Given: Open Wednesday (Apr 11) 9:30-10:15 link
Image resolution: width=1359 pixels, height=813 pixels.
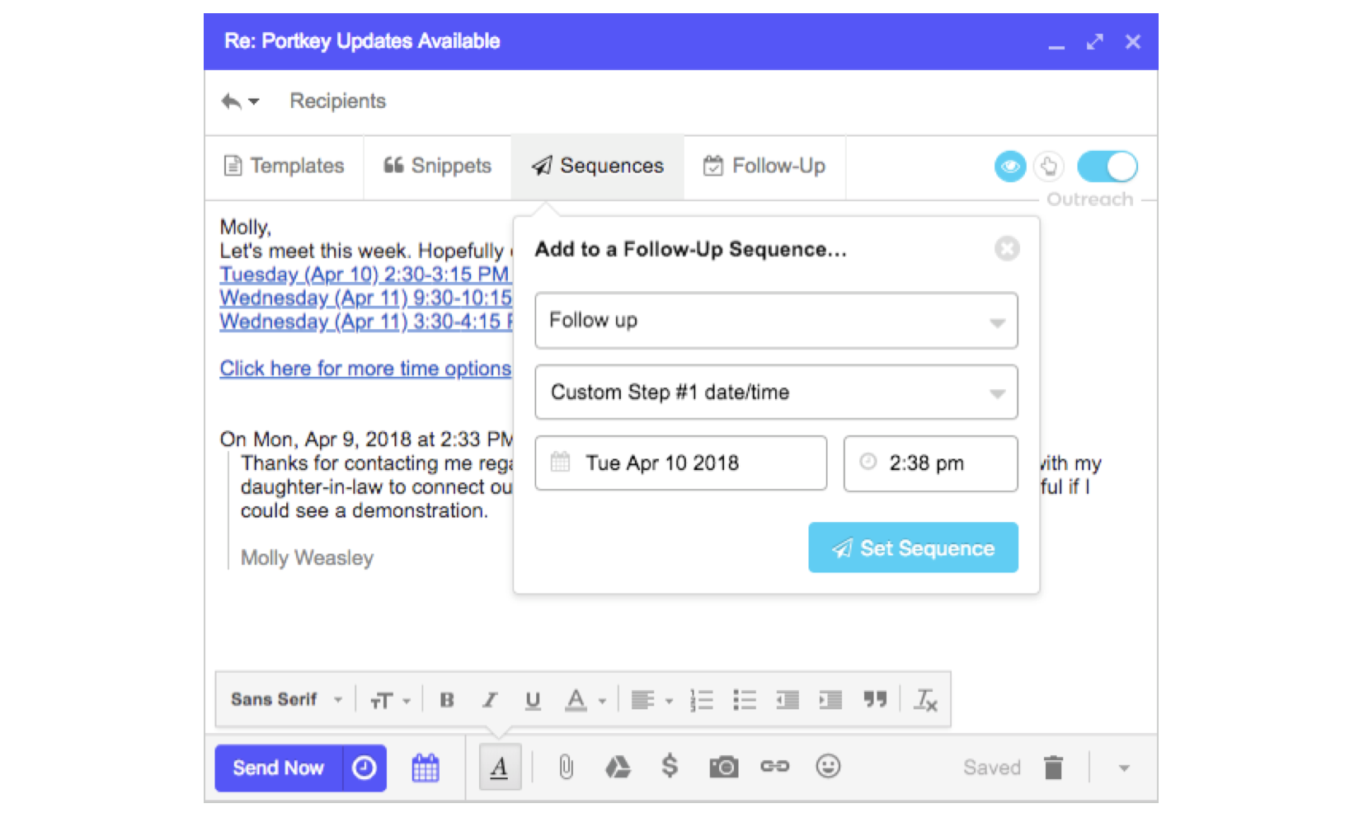Looking at the screenshot, I should [365, 298].
